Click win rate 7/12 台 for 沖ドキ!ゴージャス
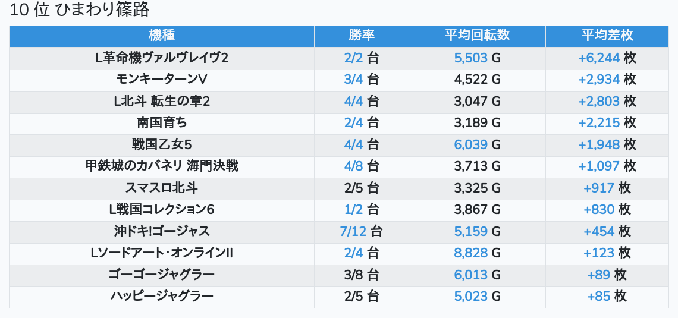Screen dimensions: 678x318 point(362,231)
